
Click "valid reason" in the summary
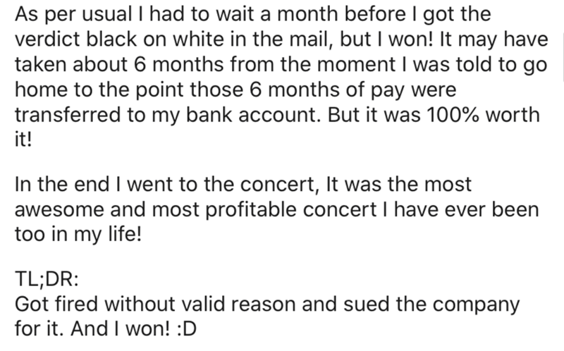(238, 304)
